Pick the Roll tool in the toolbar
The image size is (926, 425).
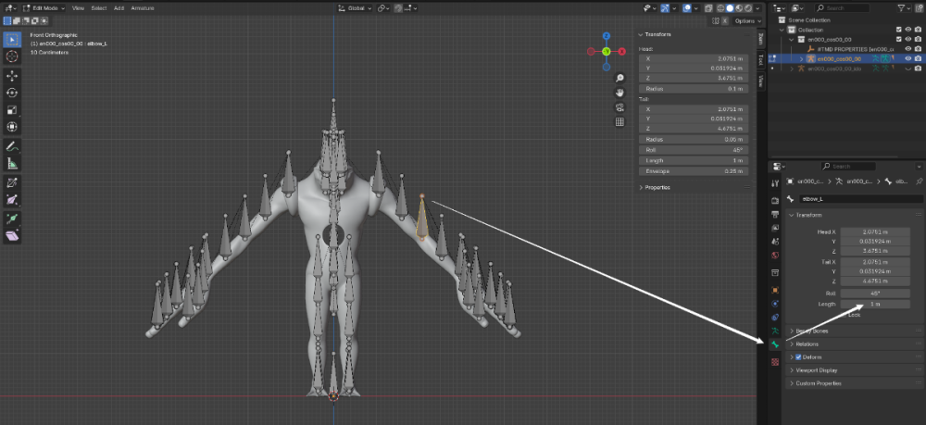12,183
